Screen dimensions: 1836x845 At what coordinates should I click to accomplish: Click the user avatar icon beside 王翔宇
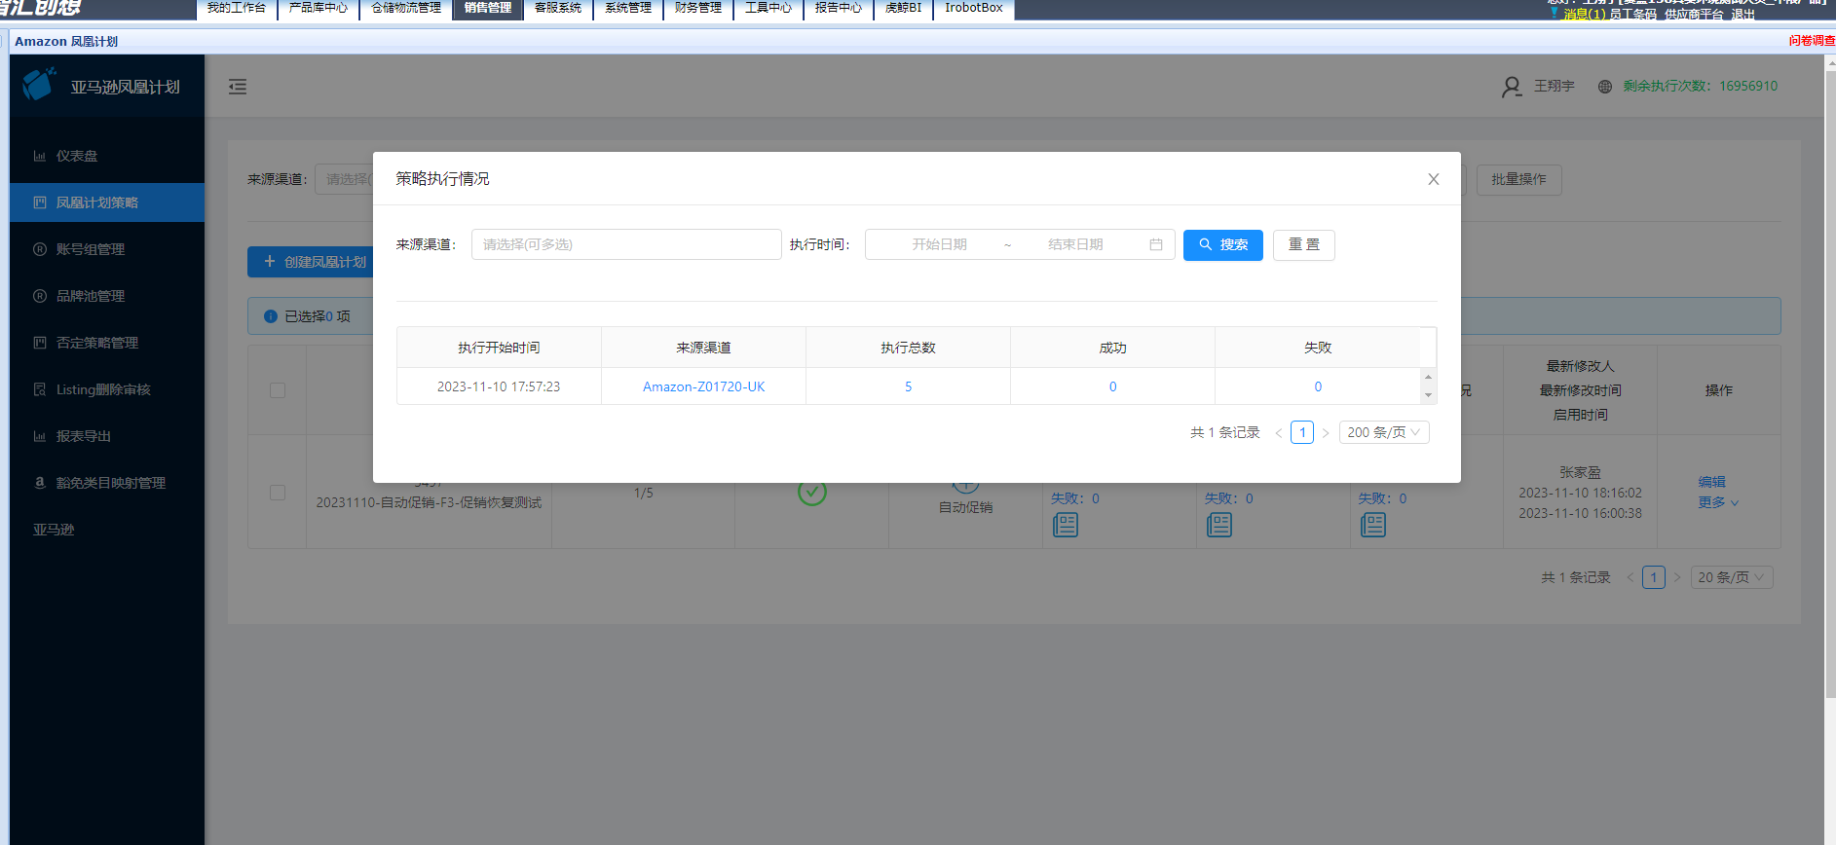[x=1511, y=87]
